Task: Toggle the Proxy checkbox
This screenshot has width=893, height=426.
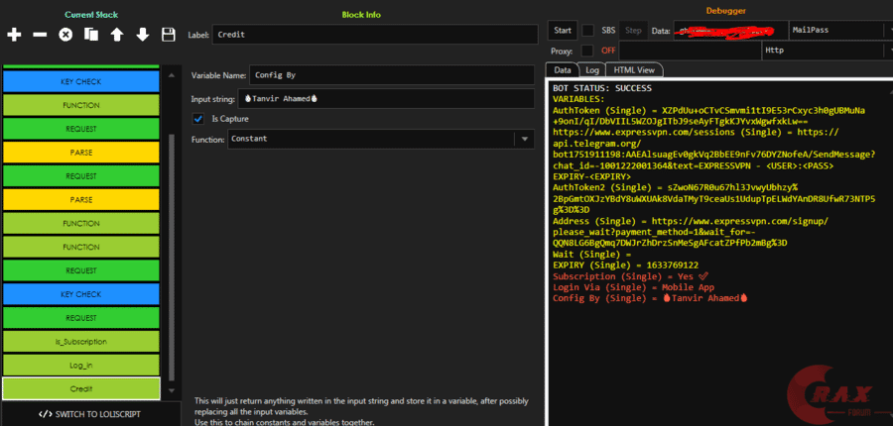Action: [x=588, y=50]
